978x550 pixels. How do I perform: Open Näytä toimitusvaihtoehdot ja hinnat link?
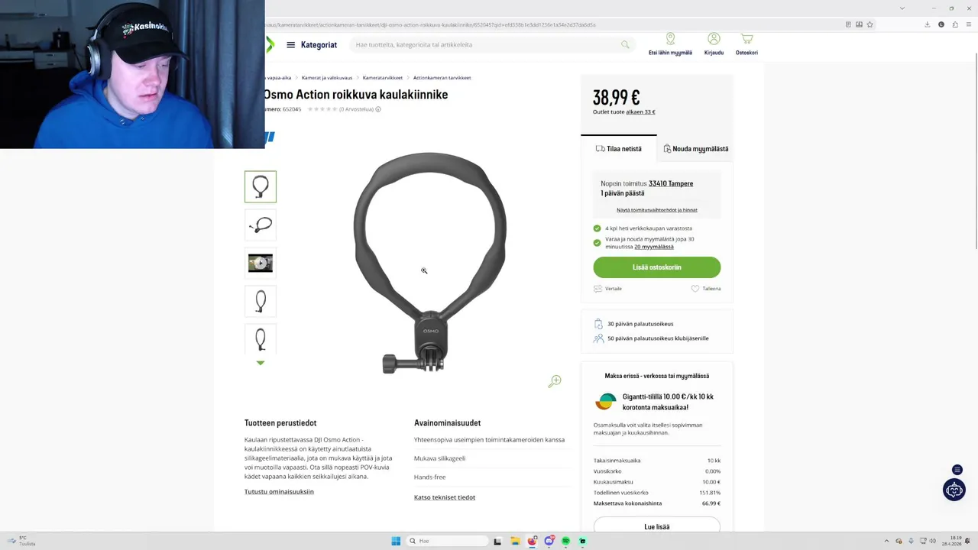tap(657, 210)
